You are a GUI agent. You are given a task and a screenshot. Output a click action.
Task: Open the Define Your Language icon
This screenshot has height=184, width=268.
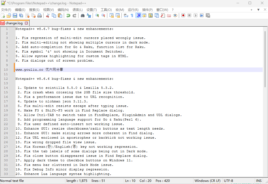click(x=144, y=15)
